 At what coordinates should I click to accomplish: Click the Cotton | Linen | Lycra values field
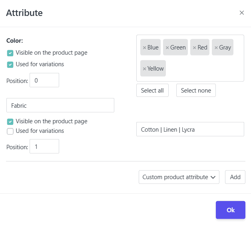(190, 129)
